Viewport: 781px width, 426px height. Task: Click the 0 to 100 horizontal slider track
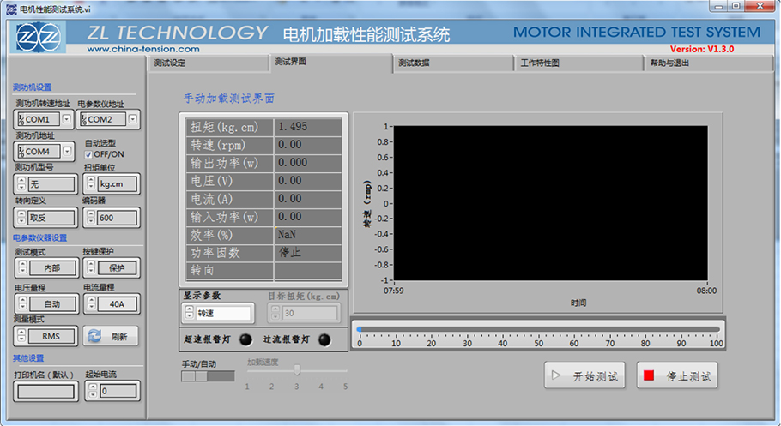[536, 329]
